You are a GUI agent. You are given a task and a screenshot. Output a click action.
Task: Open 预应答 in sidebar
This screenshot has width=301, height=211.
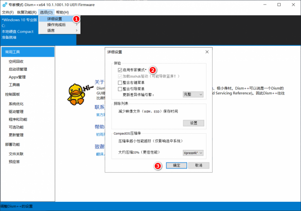pos(14,161)
